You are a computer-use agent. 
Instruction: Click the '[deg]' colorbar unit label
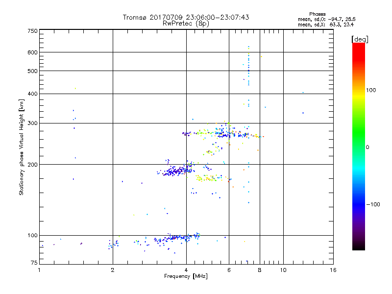point(360,39)
